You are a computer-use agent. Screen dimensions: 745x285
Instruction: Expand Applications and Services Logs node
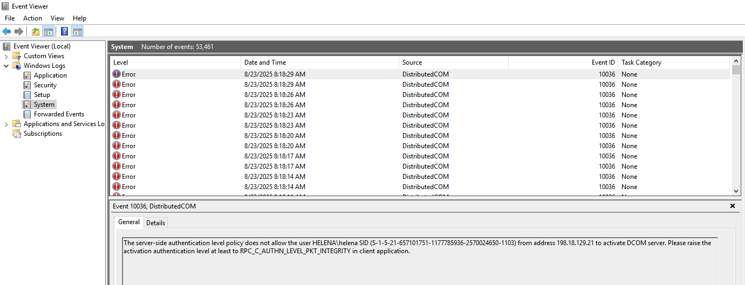pyautogui.click(x=6, y=124)
